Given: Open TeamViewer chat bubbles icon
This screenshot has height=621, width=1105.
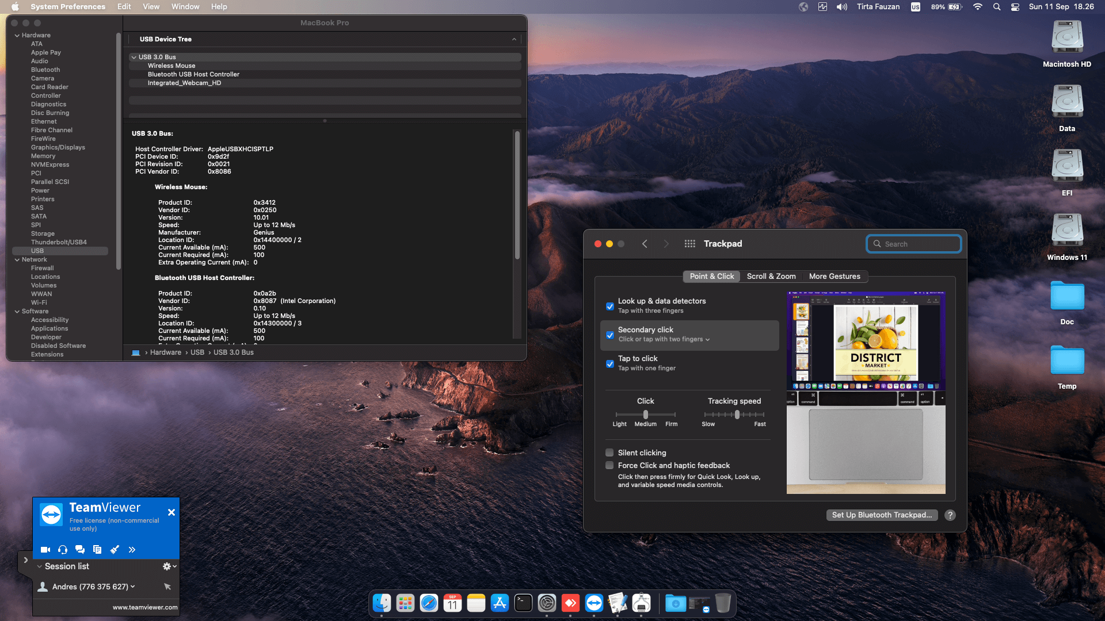Looking at the screenshot, I should pos(80,550).
